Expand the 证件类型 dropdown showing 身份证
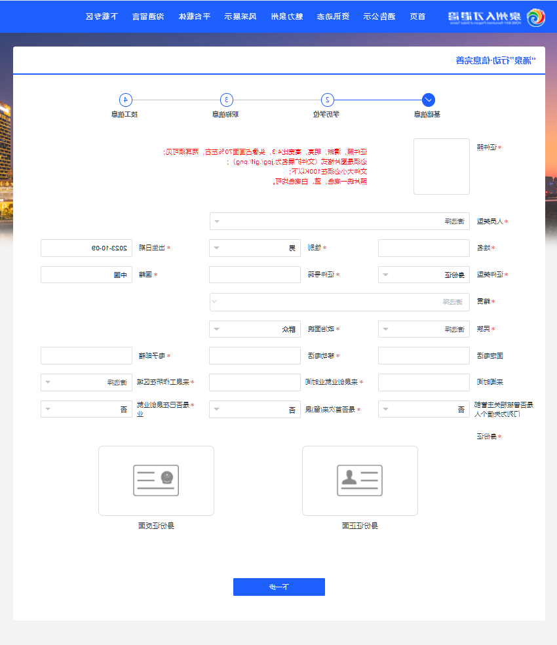This screenshot has height=645, width=557. click(424, 275)
